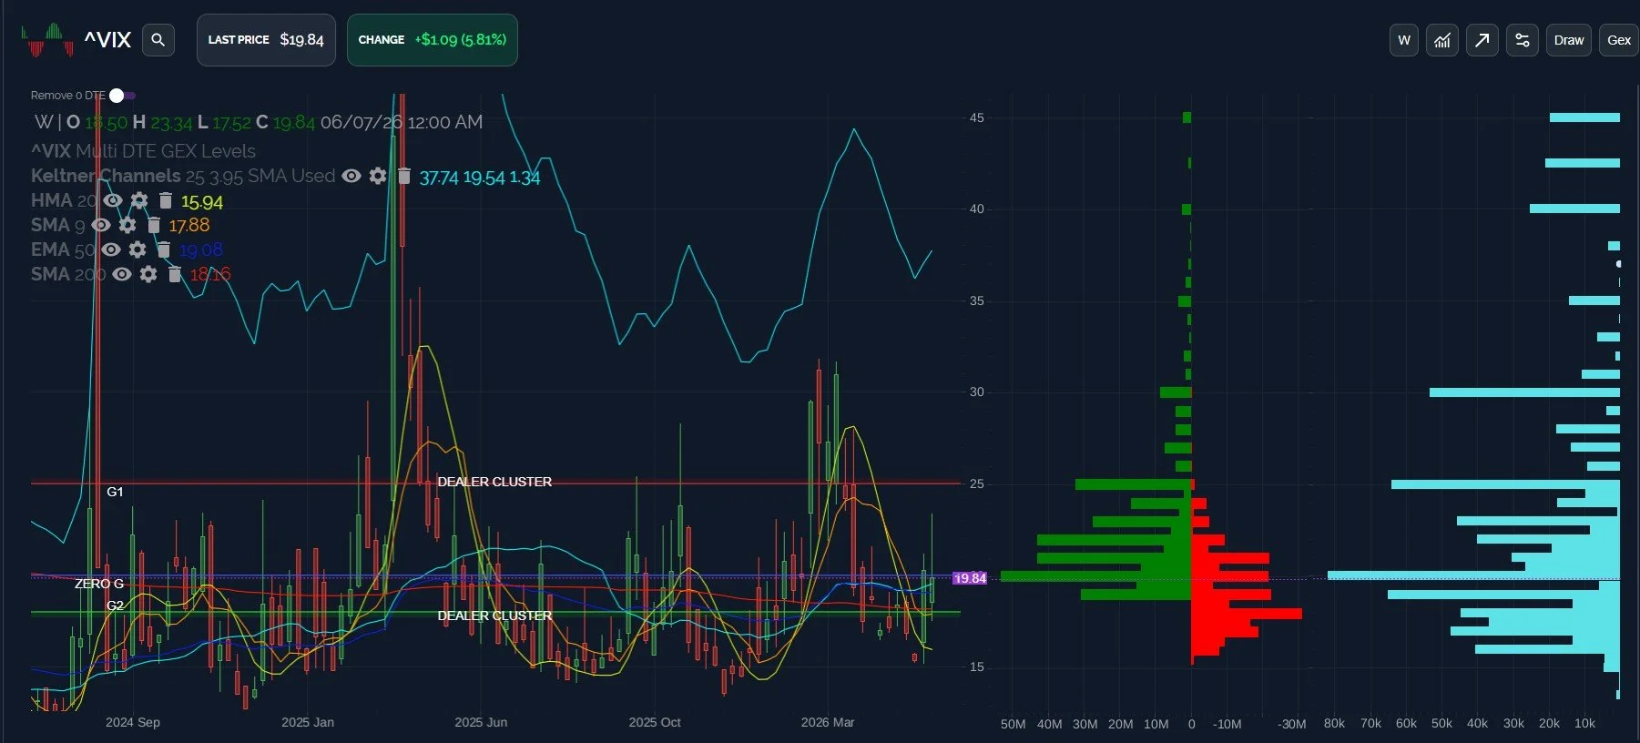Click the Gex button

[x=1619, y=40]
